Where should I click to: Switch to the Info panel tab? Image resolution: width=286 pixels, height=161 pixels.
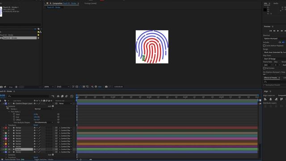pos(265,3)
